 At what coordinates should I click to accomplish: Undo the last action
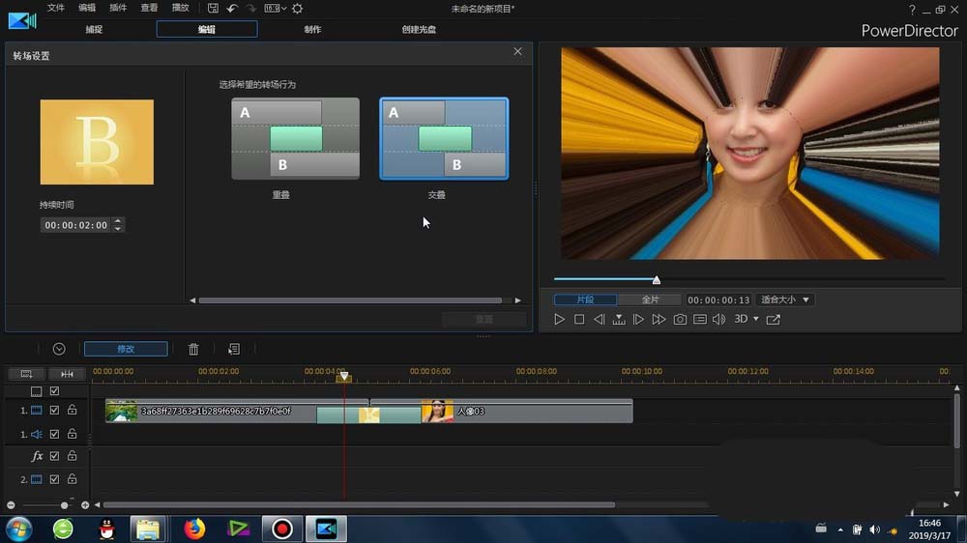point(232,8)
